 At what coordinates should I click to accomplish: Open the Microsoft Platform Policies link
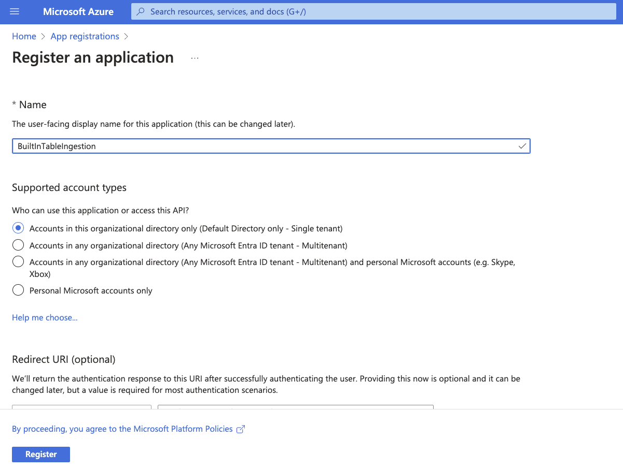coord(122,429)
